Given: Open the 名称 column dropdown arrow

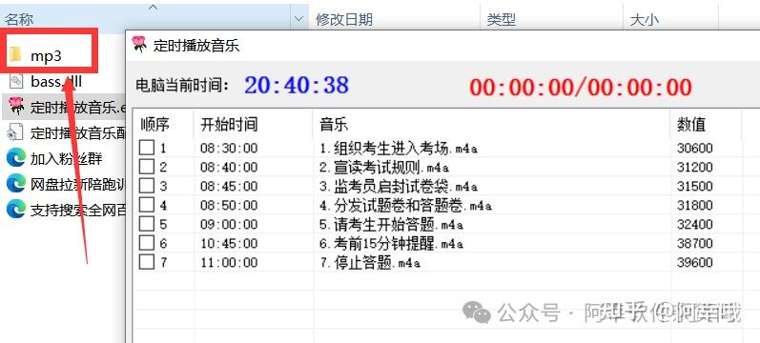Looking at the screenshot, I should pos(299,19).
